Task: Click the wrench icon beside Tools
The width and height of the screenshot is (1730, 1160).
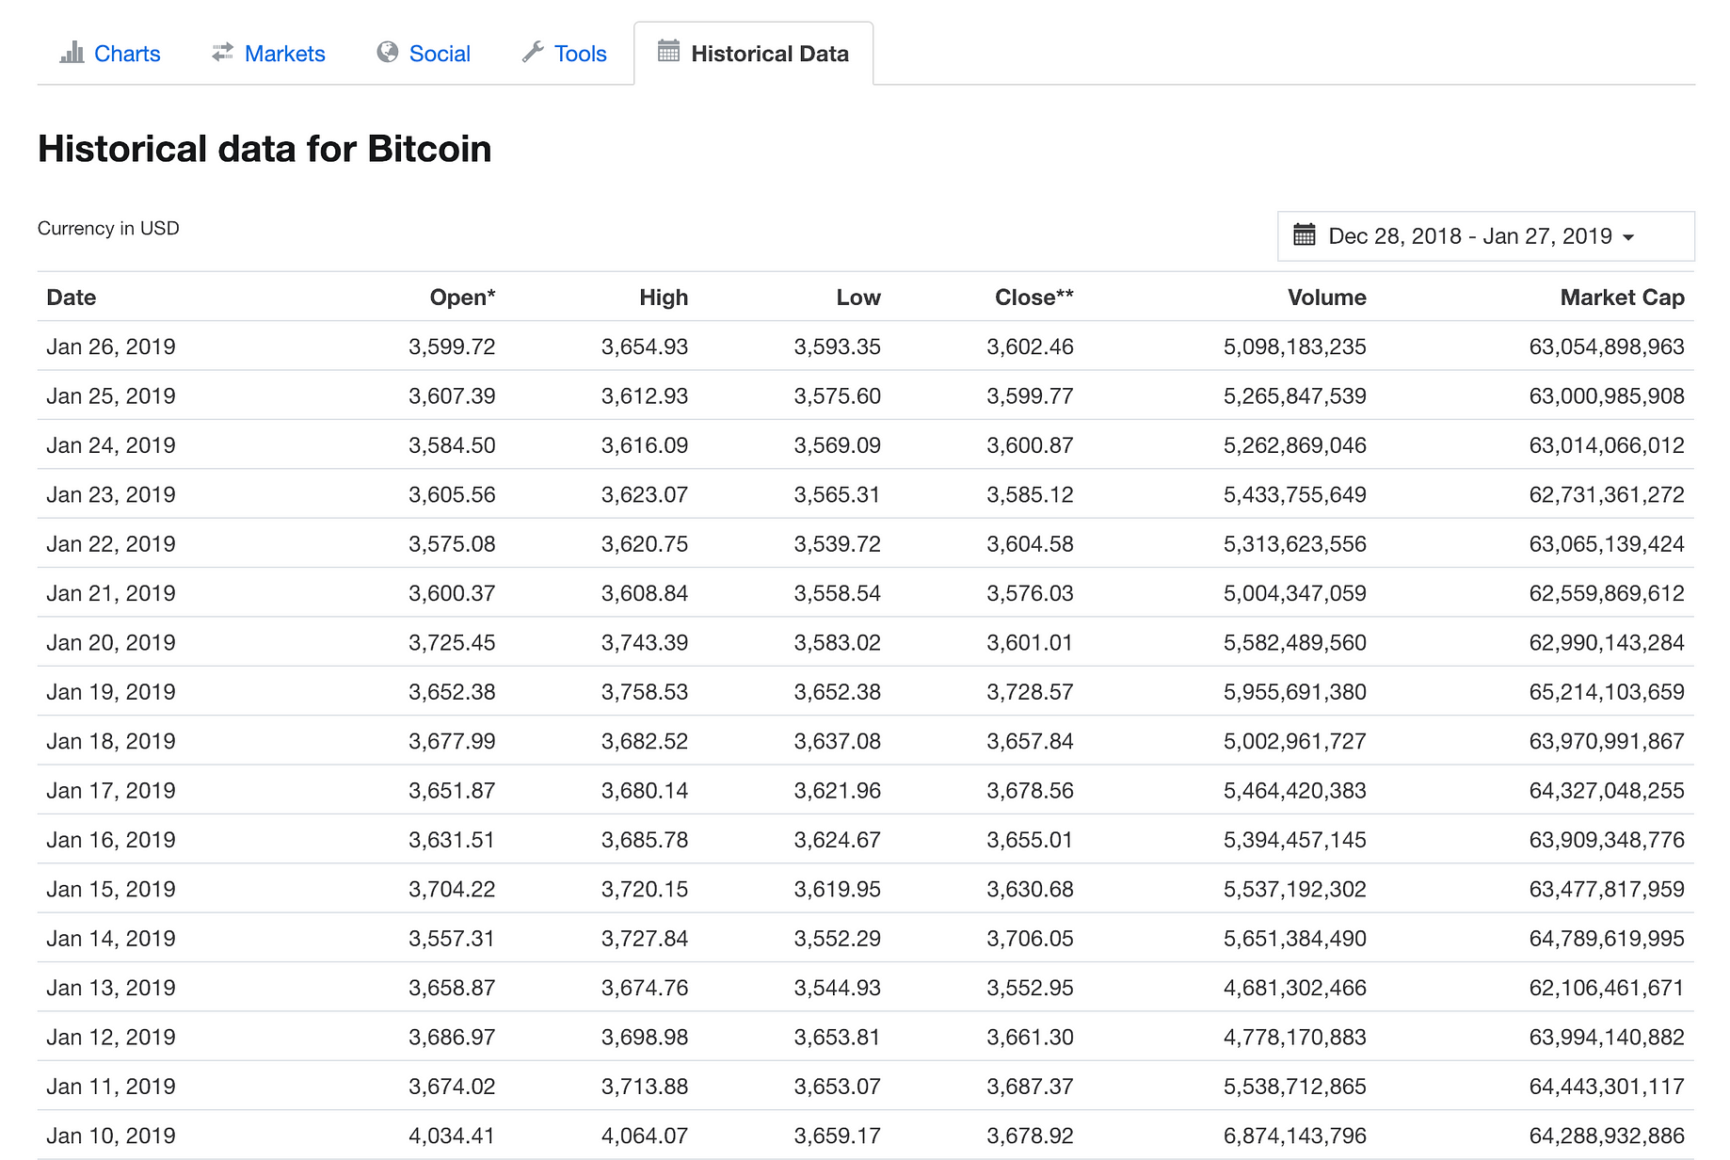Action: pyautogui.click(x=533, y=52)
